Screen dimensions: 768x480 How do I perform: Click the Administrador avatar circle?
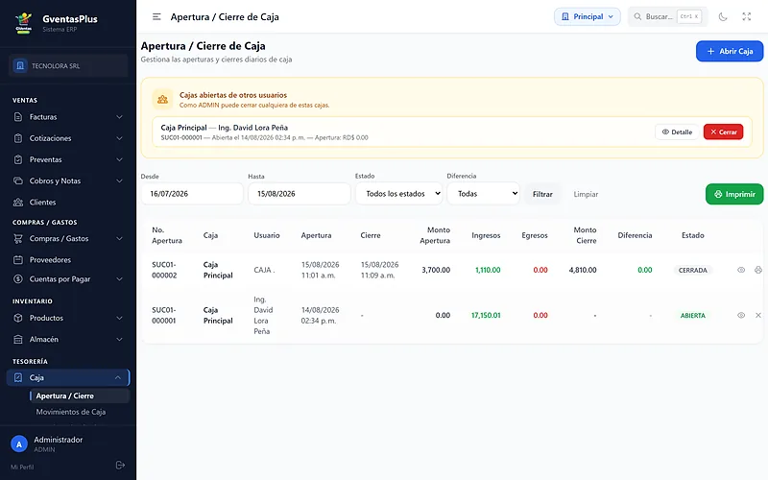19,444
